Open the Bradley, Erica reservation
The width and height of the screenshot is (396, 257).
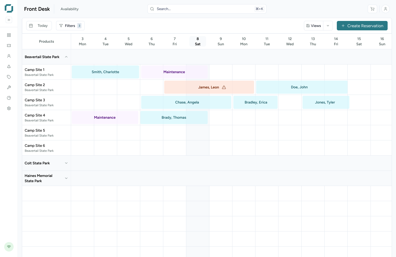(x=255, y=102)
